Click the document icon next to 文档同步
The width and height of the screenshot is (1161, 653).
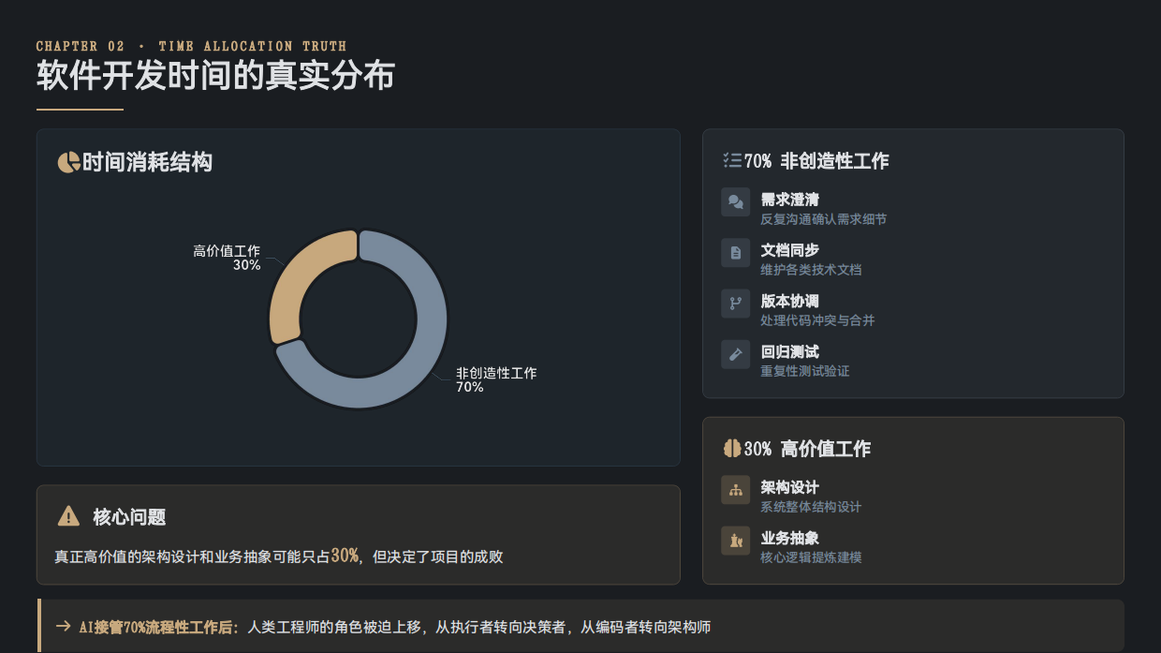(736, 253)
